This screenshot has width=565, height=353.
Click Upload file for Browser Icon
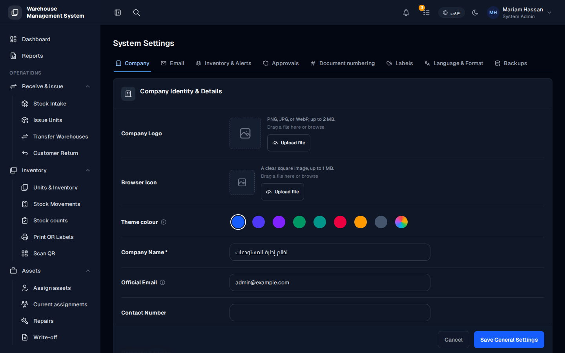[282, 192]
